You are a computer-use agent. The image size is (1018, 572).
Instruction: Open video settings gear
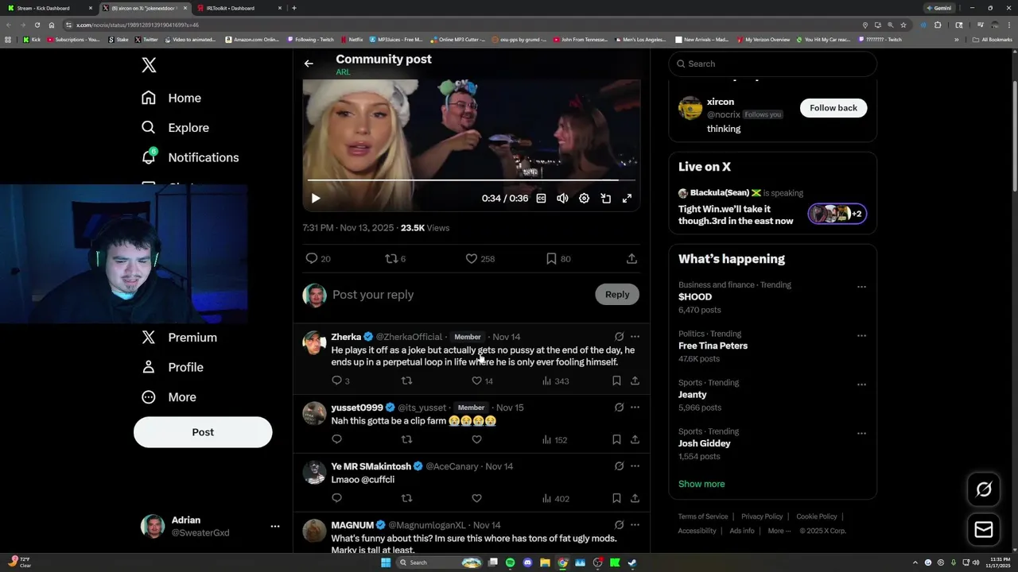(584, 199)
